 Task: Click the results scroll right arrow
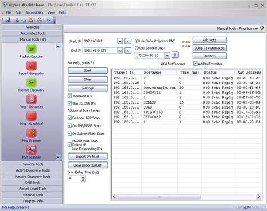259,197
